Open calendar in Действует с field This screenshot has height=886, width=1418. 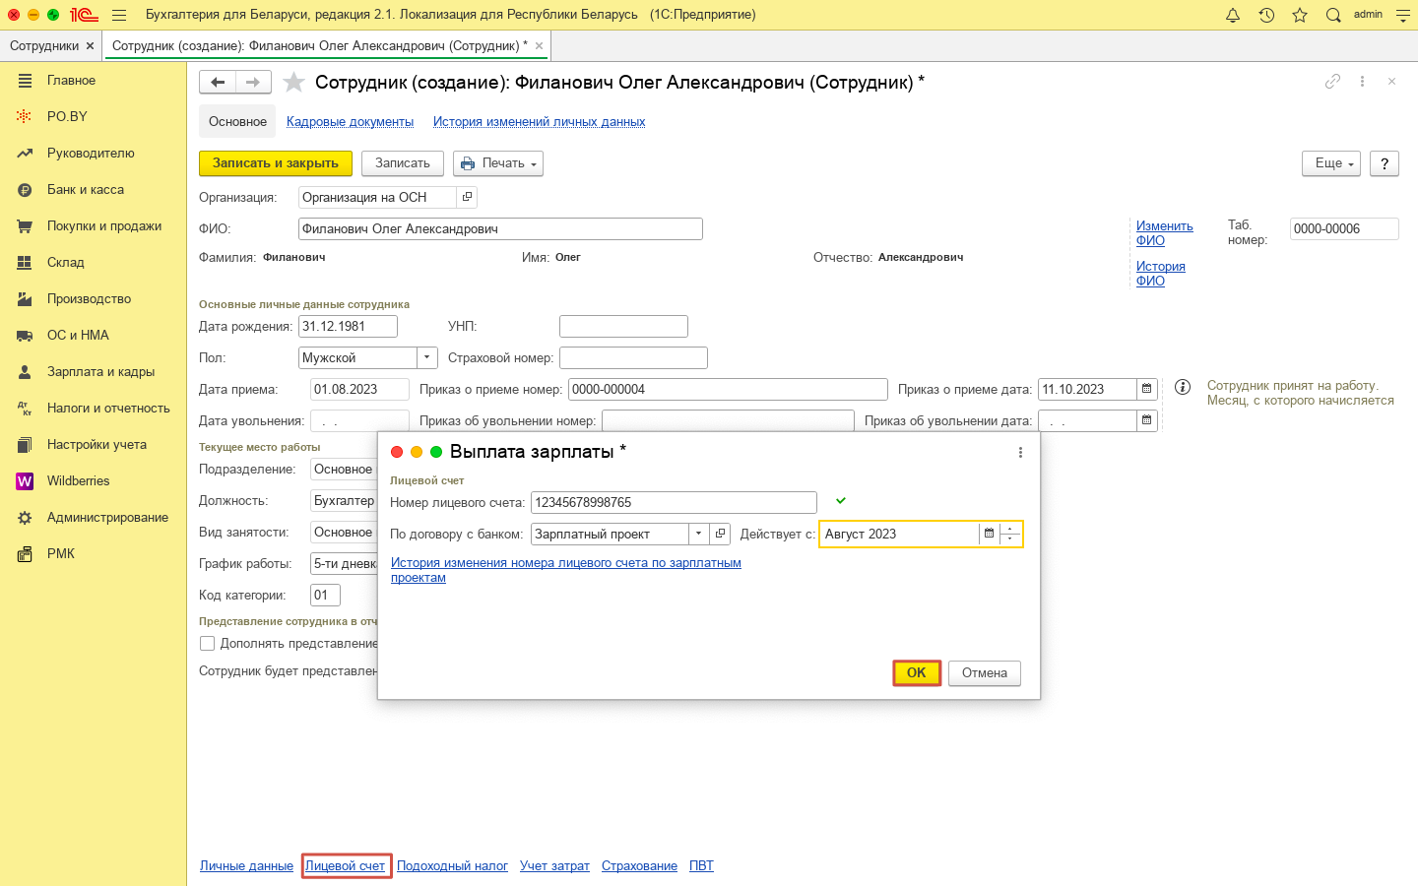coord(989,534)
